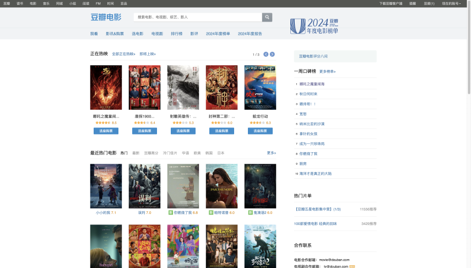The width and height of the screenshot is (471, 268).
Task: Click the green badge beside 你燃烧了我
Action: point(171,212)
